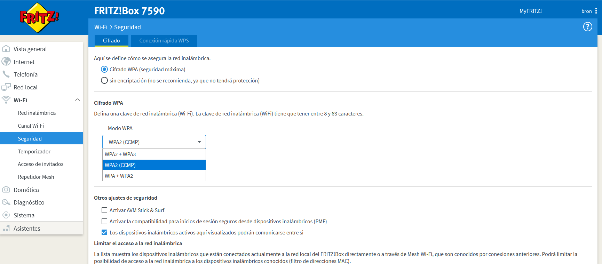Switch to the Cifrado tab

tap(111, 41)
